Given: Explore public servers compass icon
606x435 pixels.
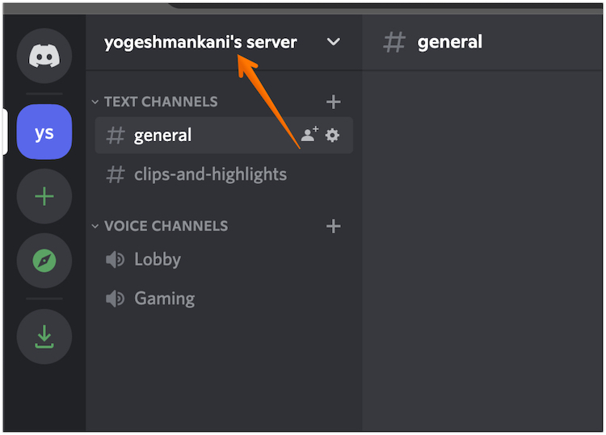Looking at the screenshot, I should (44, 261).
